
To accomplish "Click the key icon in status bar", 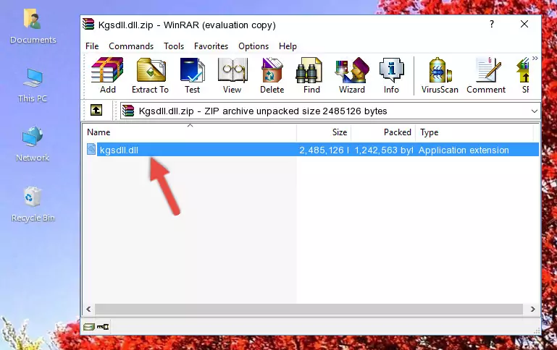I will (x=103, y=327).
